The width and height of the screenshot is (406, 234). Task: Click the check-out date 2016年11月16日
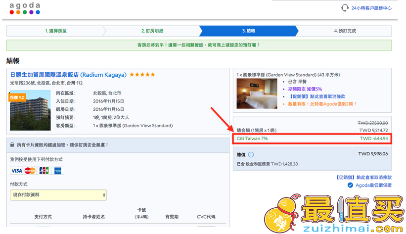pyautogui.click(x=108, y=109)
